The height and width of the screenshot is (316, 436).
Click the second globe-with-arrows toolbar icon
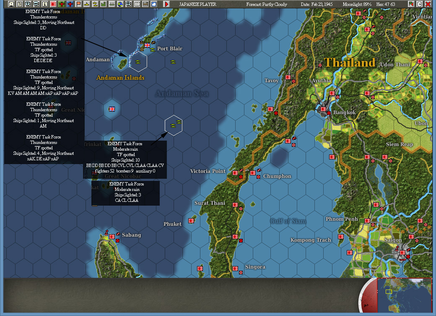(36, 4)
